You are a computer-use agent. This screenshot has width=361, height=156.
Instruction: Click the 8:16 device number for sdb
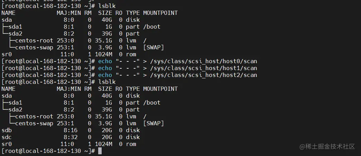coord(71,130)
